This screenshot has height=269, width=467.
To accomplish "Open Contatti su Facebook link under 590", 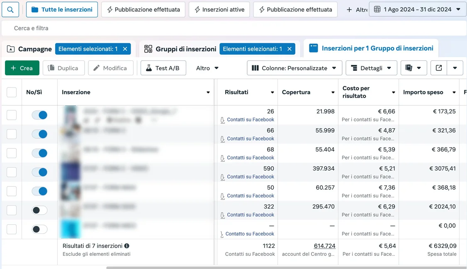I will [251, 177].
